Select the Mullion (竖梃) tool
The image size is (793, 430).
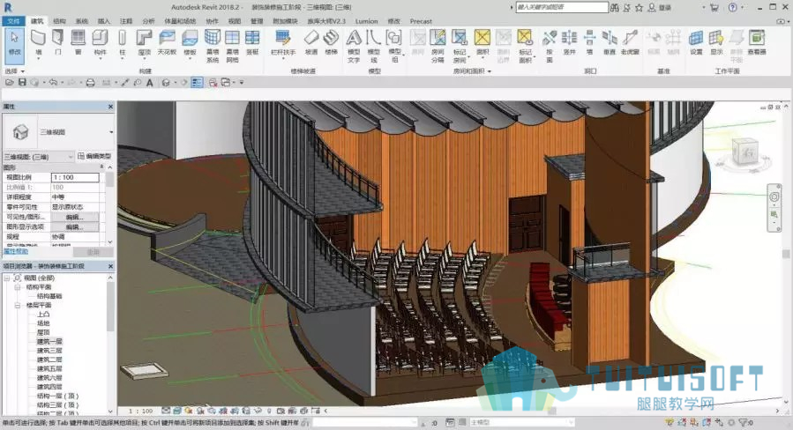tap(252, 42)
